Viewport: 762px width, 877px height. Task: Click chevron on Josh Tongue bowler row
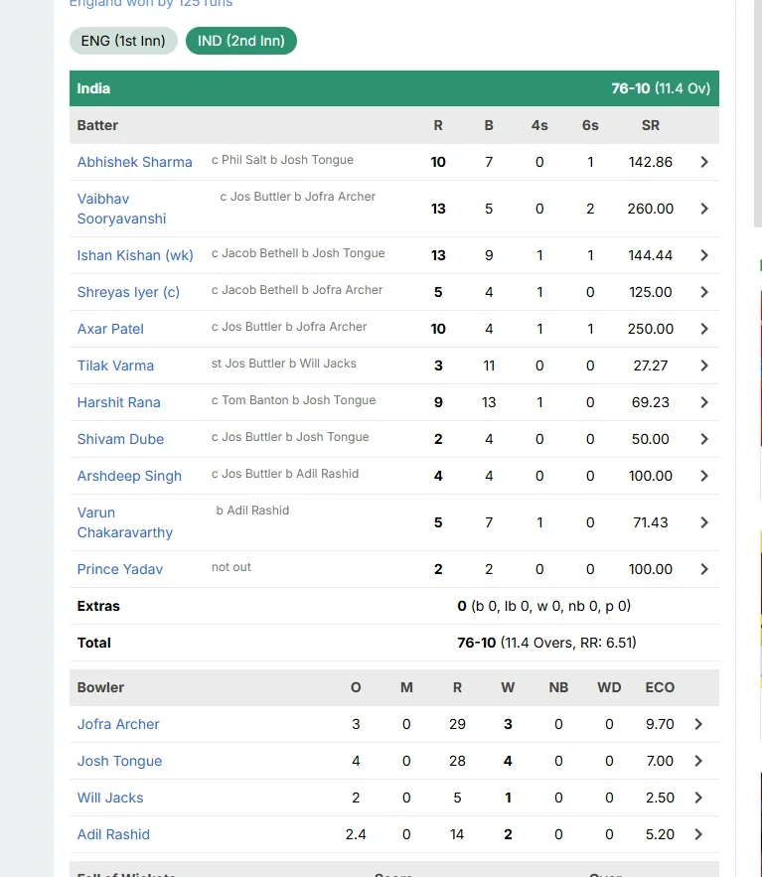698,761
